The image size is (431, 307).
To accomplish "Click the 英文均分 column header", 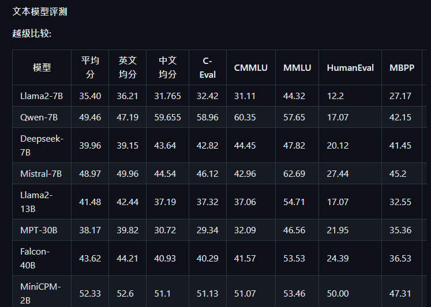I will tap(128, 67).
